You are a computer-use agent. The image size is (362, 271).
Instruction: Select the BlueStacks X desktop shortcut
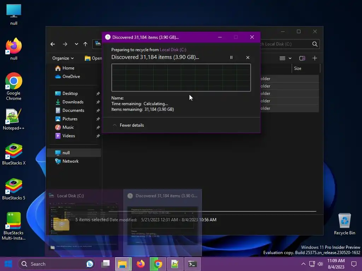(14, 154)
